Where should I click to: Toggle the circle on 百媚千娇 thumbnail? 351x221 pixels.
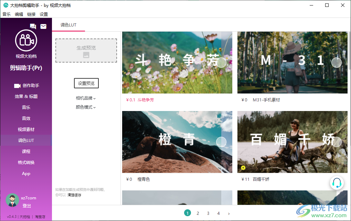click(x=337, y=142)
